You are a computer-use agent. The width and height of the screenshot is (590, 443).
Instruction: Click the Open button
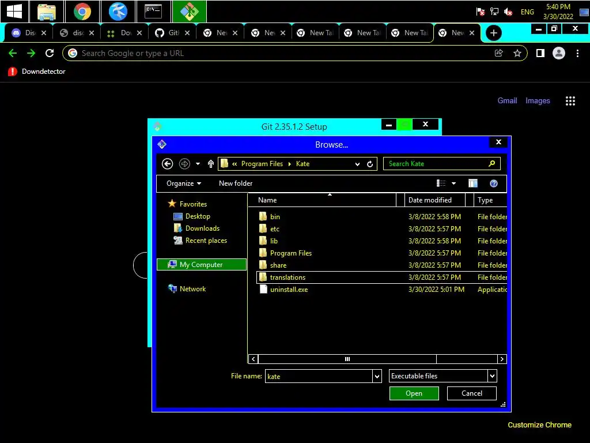tap(414, 393)
